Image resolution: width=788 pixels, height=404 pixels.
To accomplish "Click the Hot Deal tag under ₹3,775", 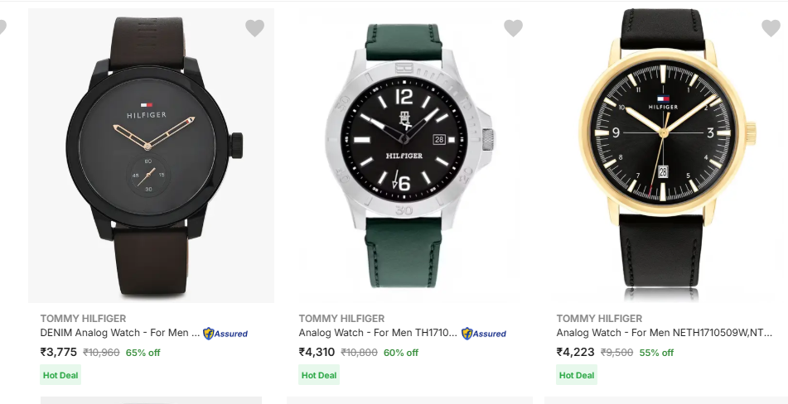I will [x=60, y=375].
